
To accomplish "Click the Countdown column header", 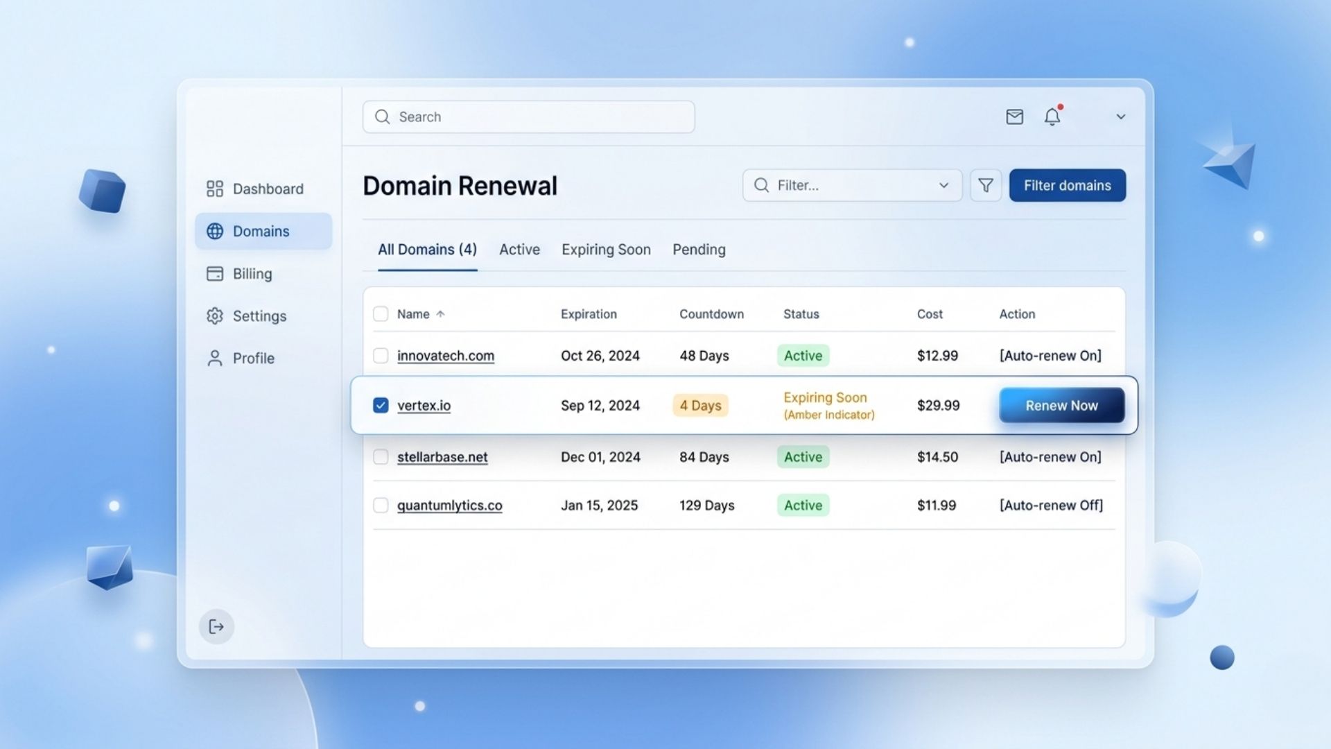I will (711, 314).
